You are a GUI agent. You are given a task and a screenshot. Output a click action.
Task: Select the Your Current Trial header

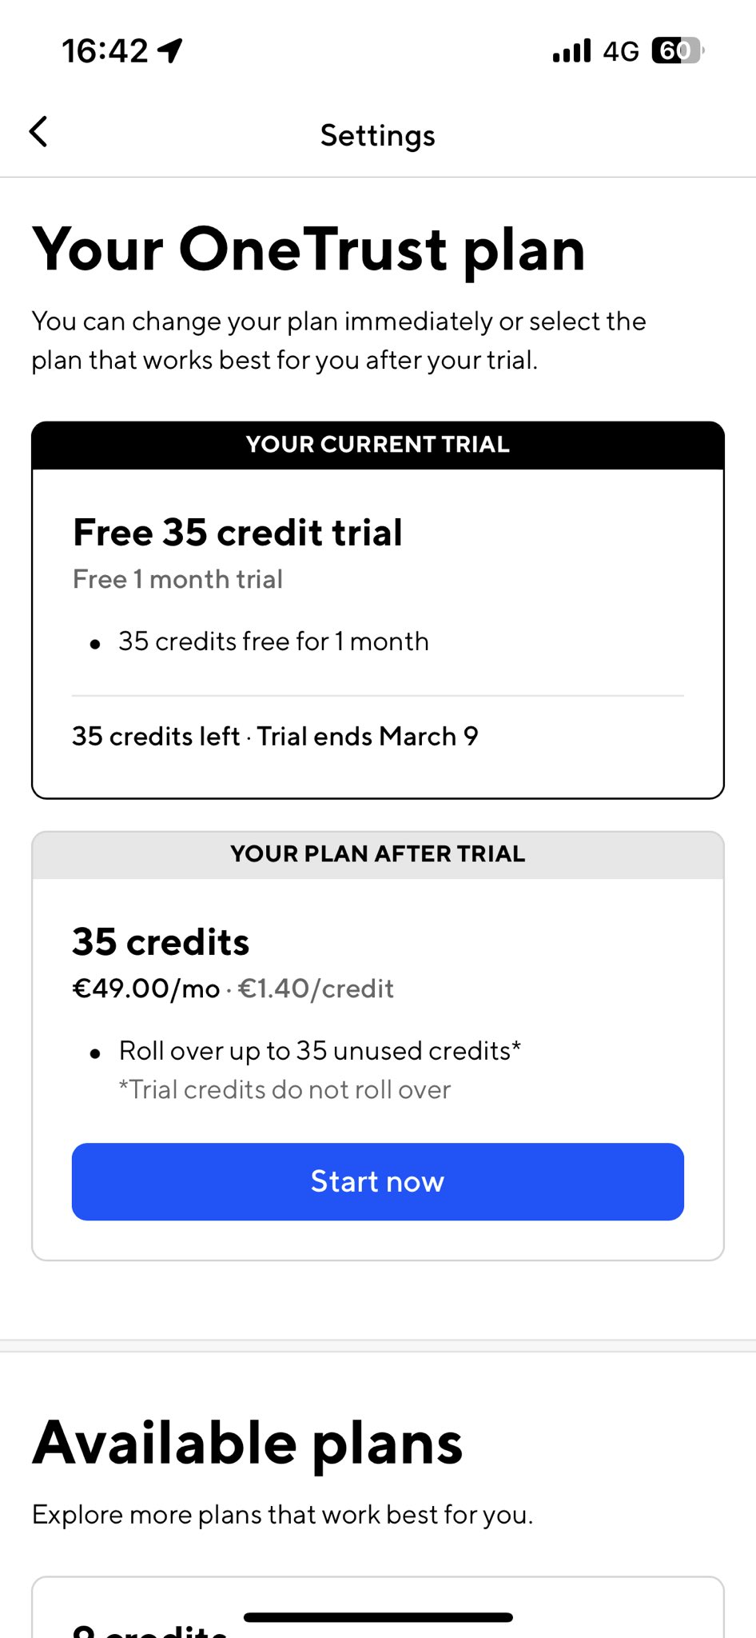point(378,445)
